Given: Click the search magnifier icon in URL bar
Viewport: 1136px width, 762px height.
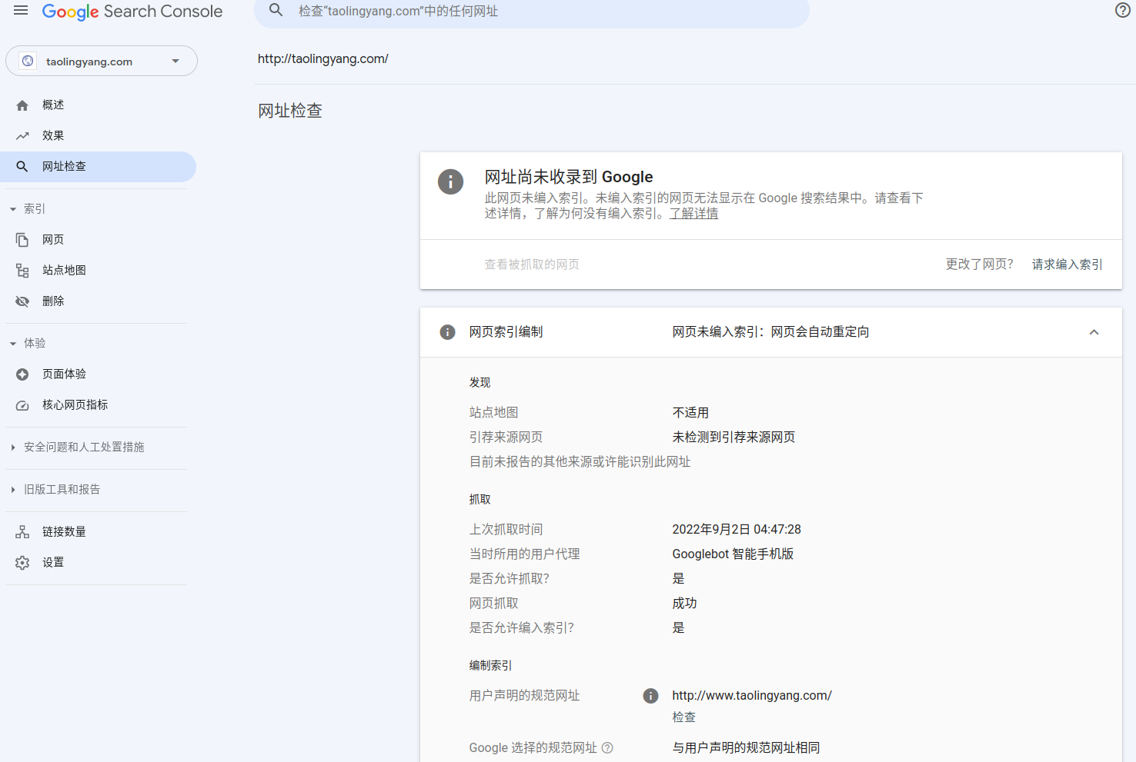Looking at the screenshot, I should pyautogui.click(x=276, y=11).
